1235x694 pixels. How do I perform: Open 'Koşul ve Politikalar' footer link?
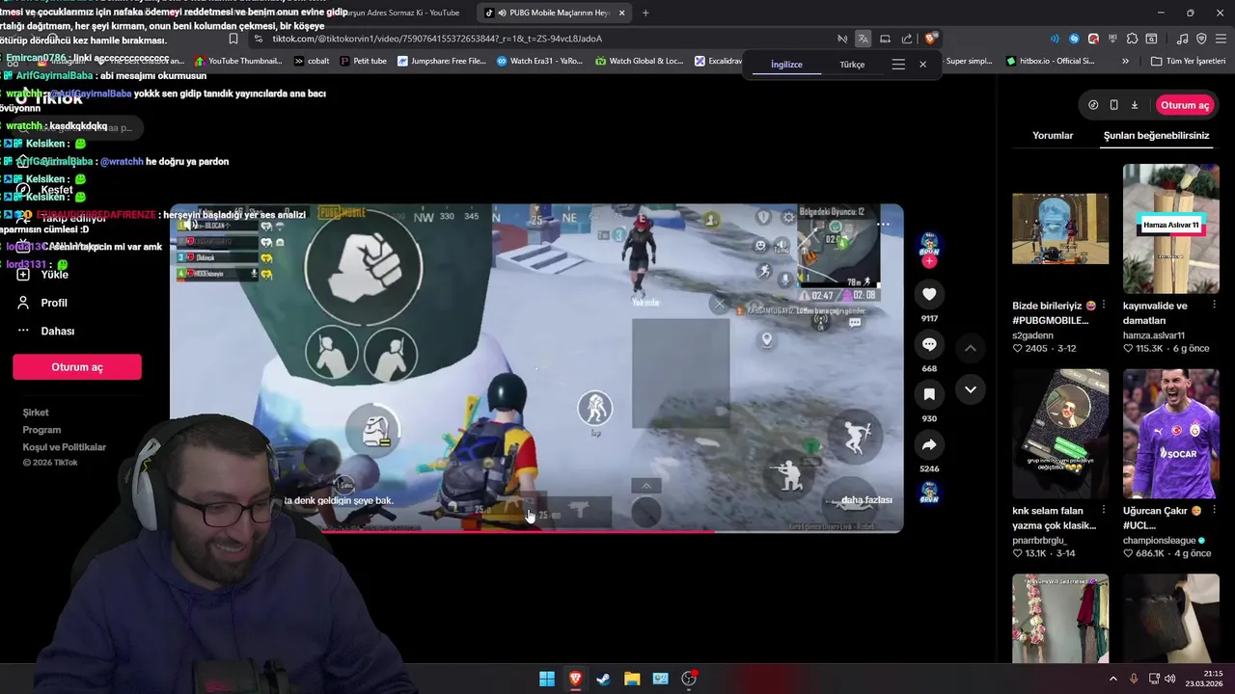point(65,447)
